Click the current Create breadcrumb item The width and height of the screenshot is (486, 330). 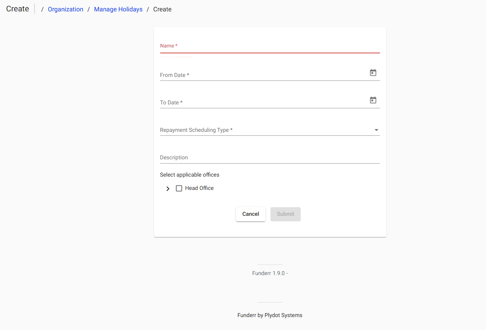162,9
